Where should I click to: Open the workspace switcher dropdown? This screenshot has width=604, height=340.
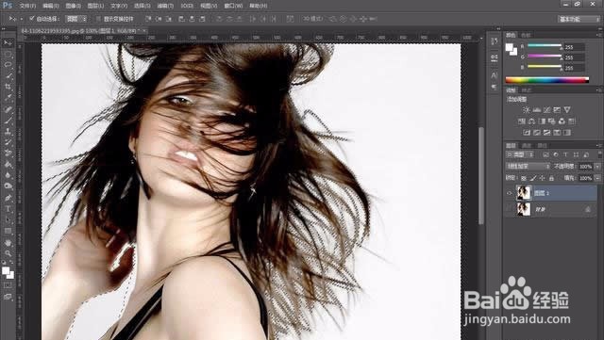579,19
